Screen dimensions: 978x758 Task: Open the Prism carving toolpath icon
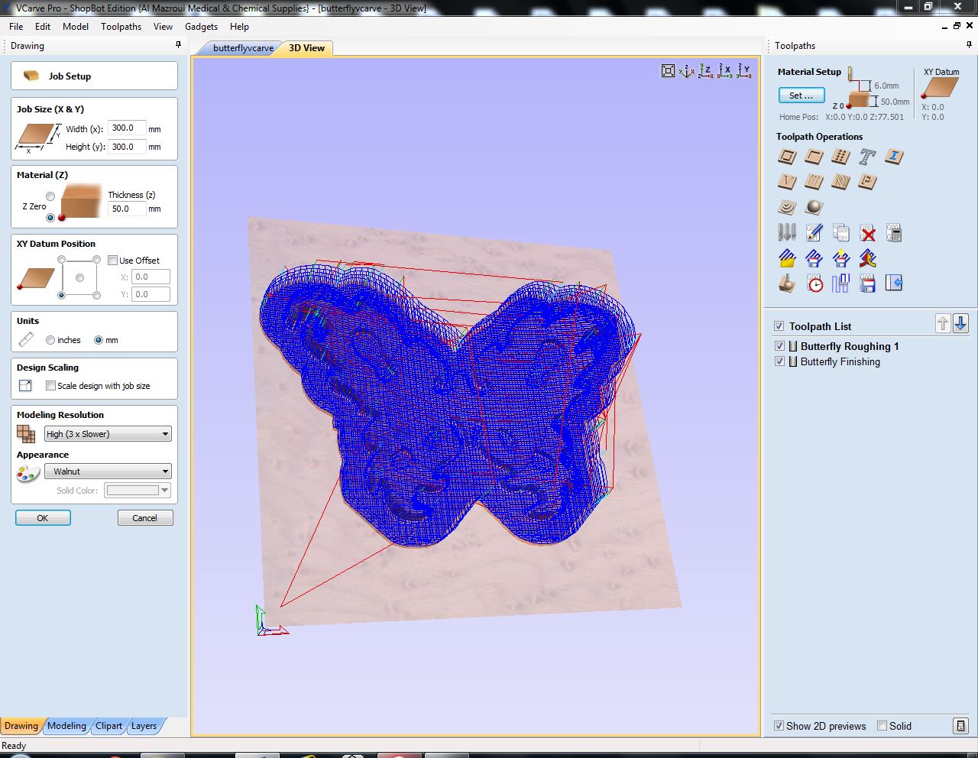tap(867, 182)
